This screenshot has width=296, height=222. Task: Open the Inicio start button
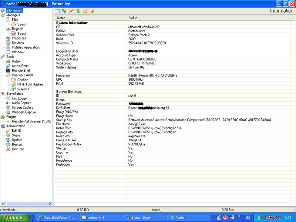coord(15,218)
